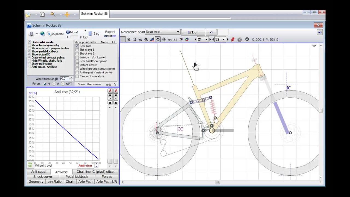
Task: Click the Export label
Action: pyautogui.click(x=110, y=32)
